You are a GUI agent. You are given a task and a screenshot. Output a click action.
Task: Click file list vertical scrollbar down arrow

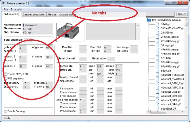[187, 108]
